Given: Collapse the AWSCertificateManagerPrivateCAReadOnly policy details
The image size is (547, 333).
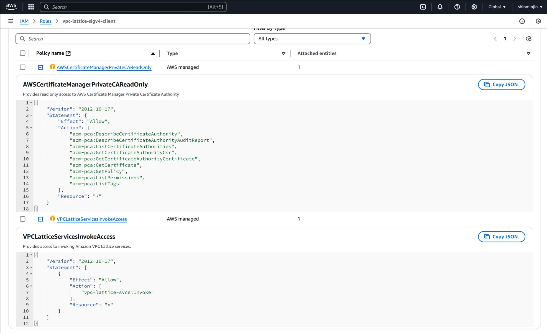Looking at the screenshot, I should click(x=40, y=67).
